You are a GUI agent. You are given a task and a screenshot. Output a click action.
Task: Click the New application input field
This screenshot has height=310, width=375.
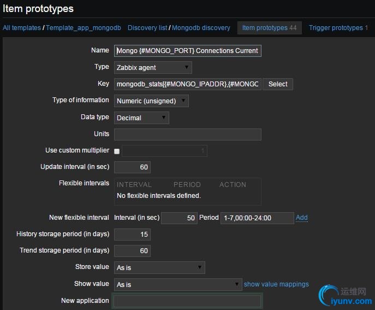[187, 301]
